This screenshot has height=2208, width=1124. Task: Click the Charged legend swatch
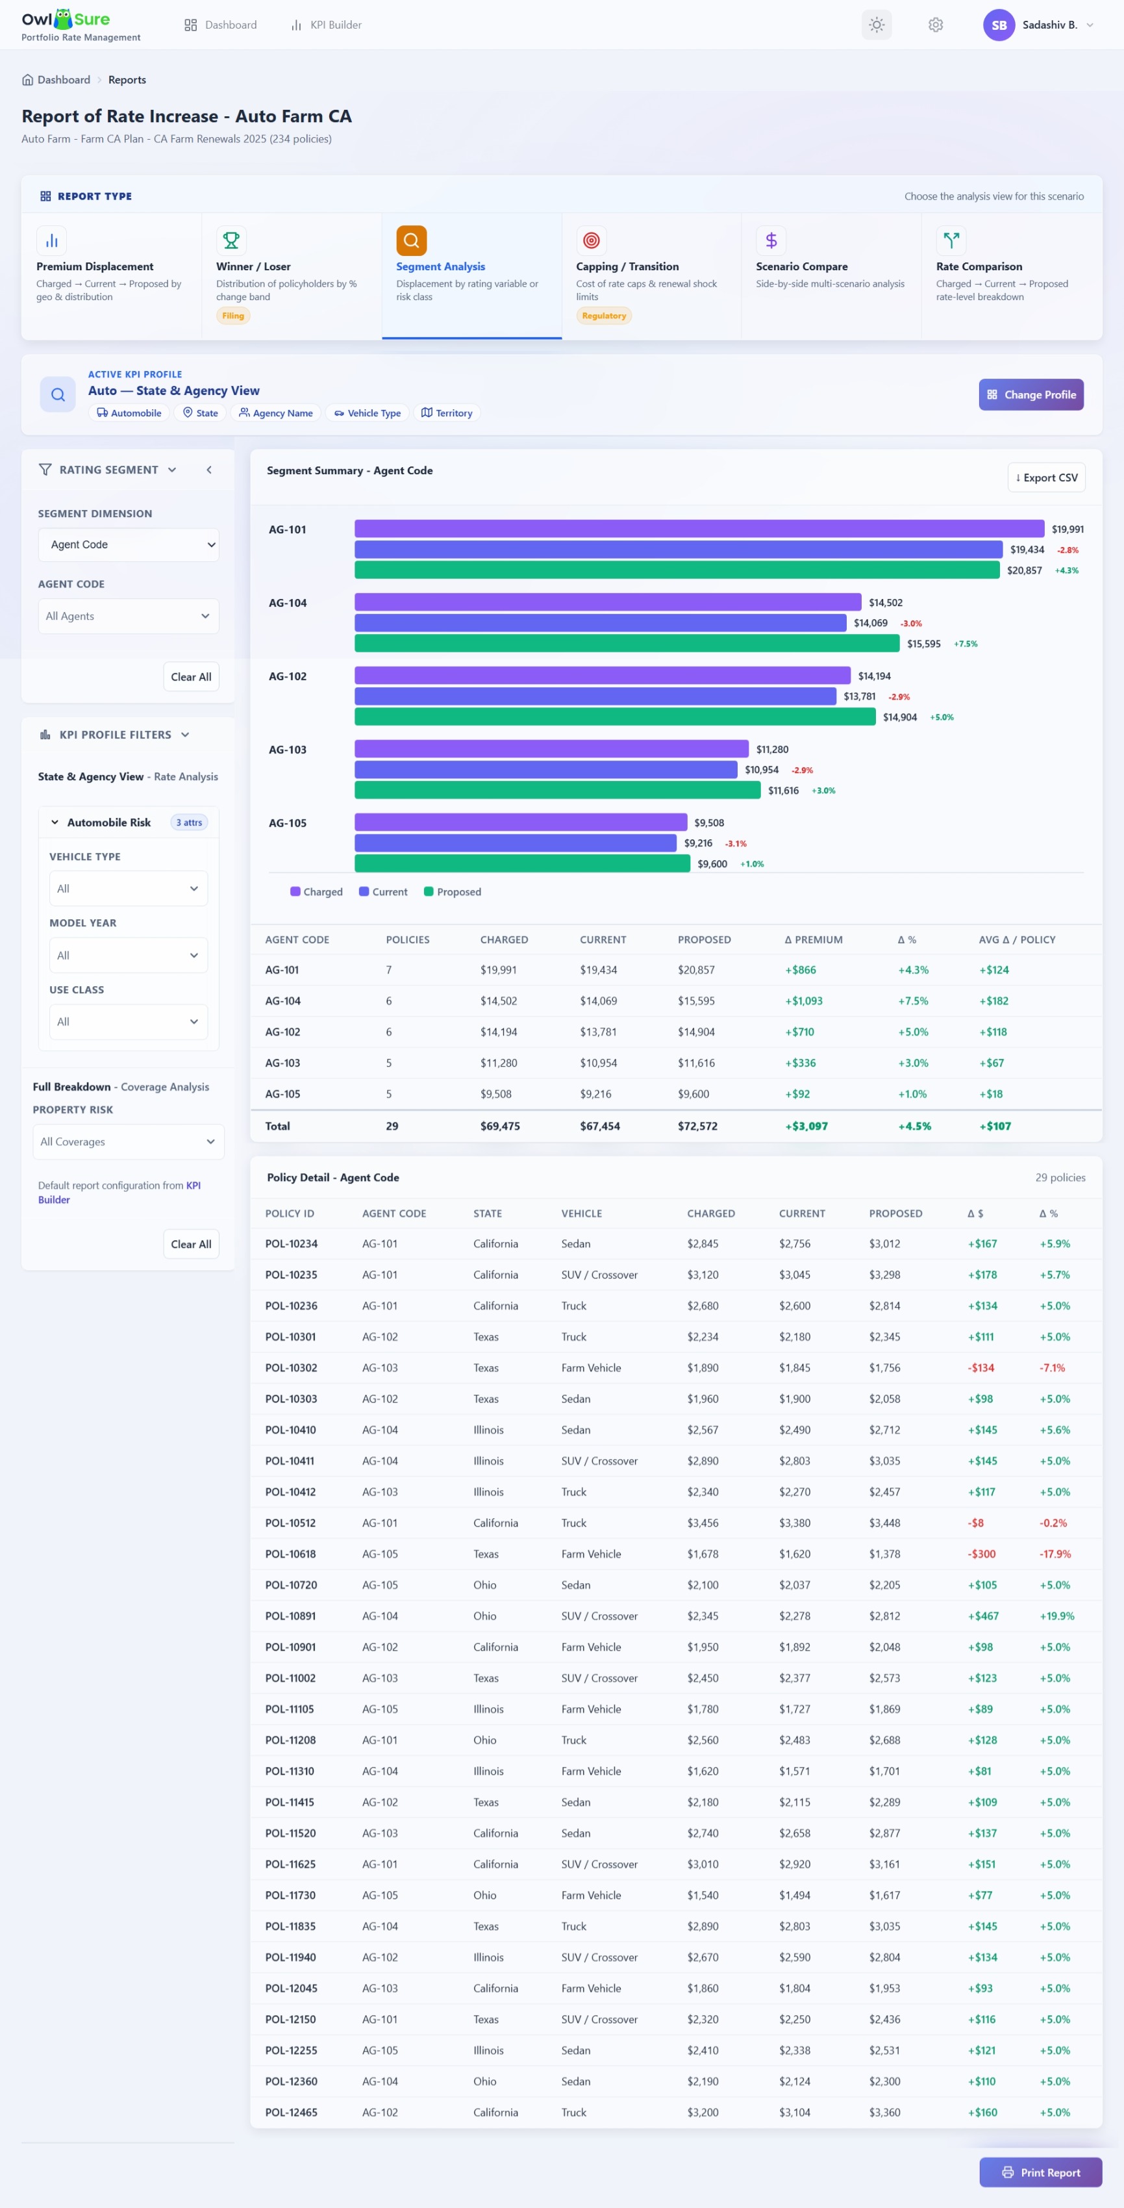click(x=295, y=891)
